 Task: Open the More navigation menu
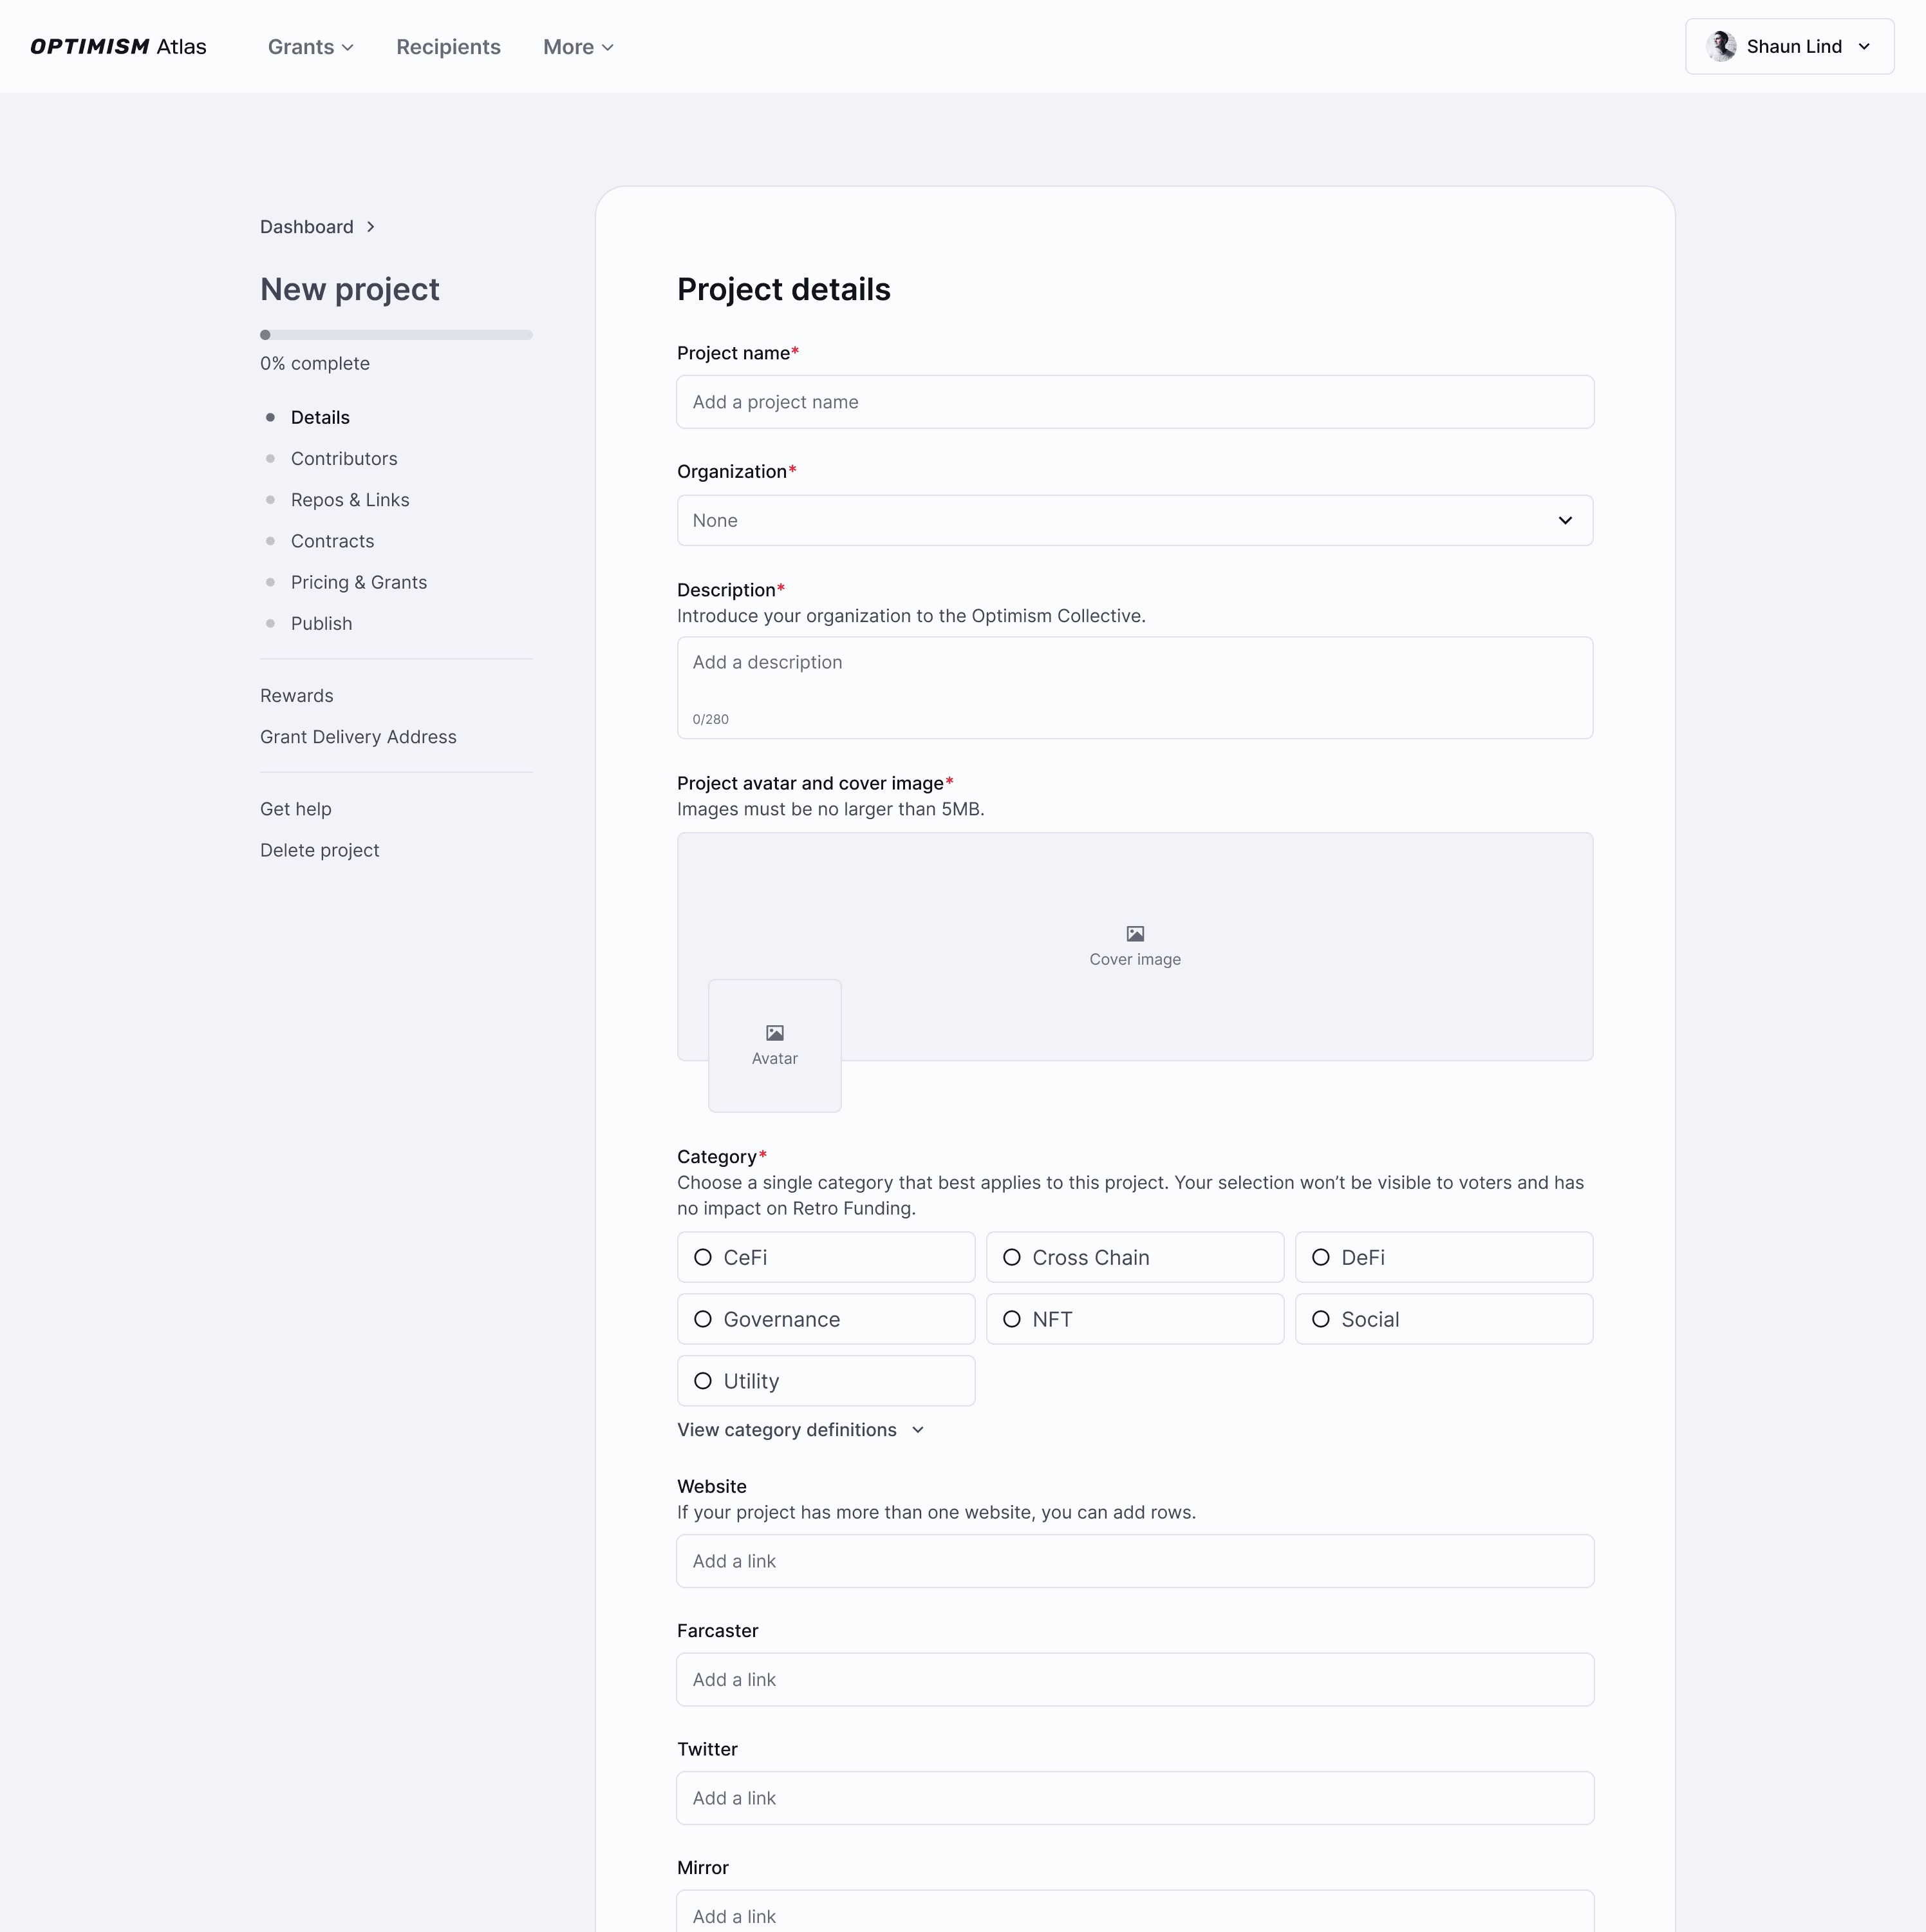pyautogui.click(x=577, y=47)
